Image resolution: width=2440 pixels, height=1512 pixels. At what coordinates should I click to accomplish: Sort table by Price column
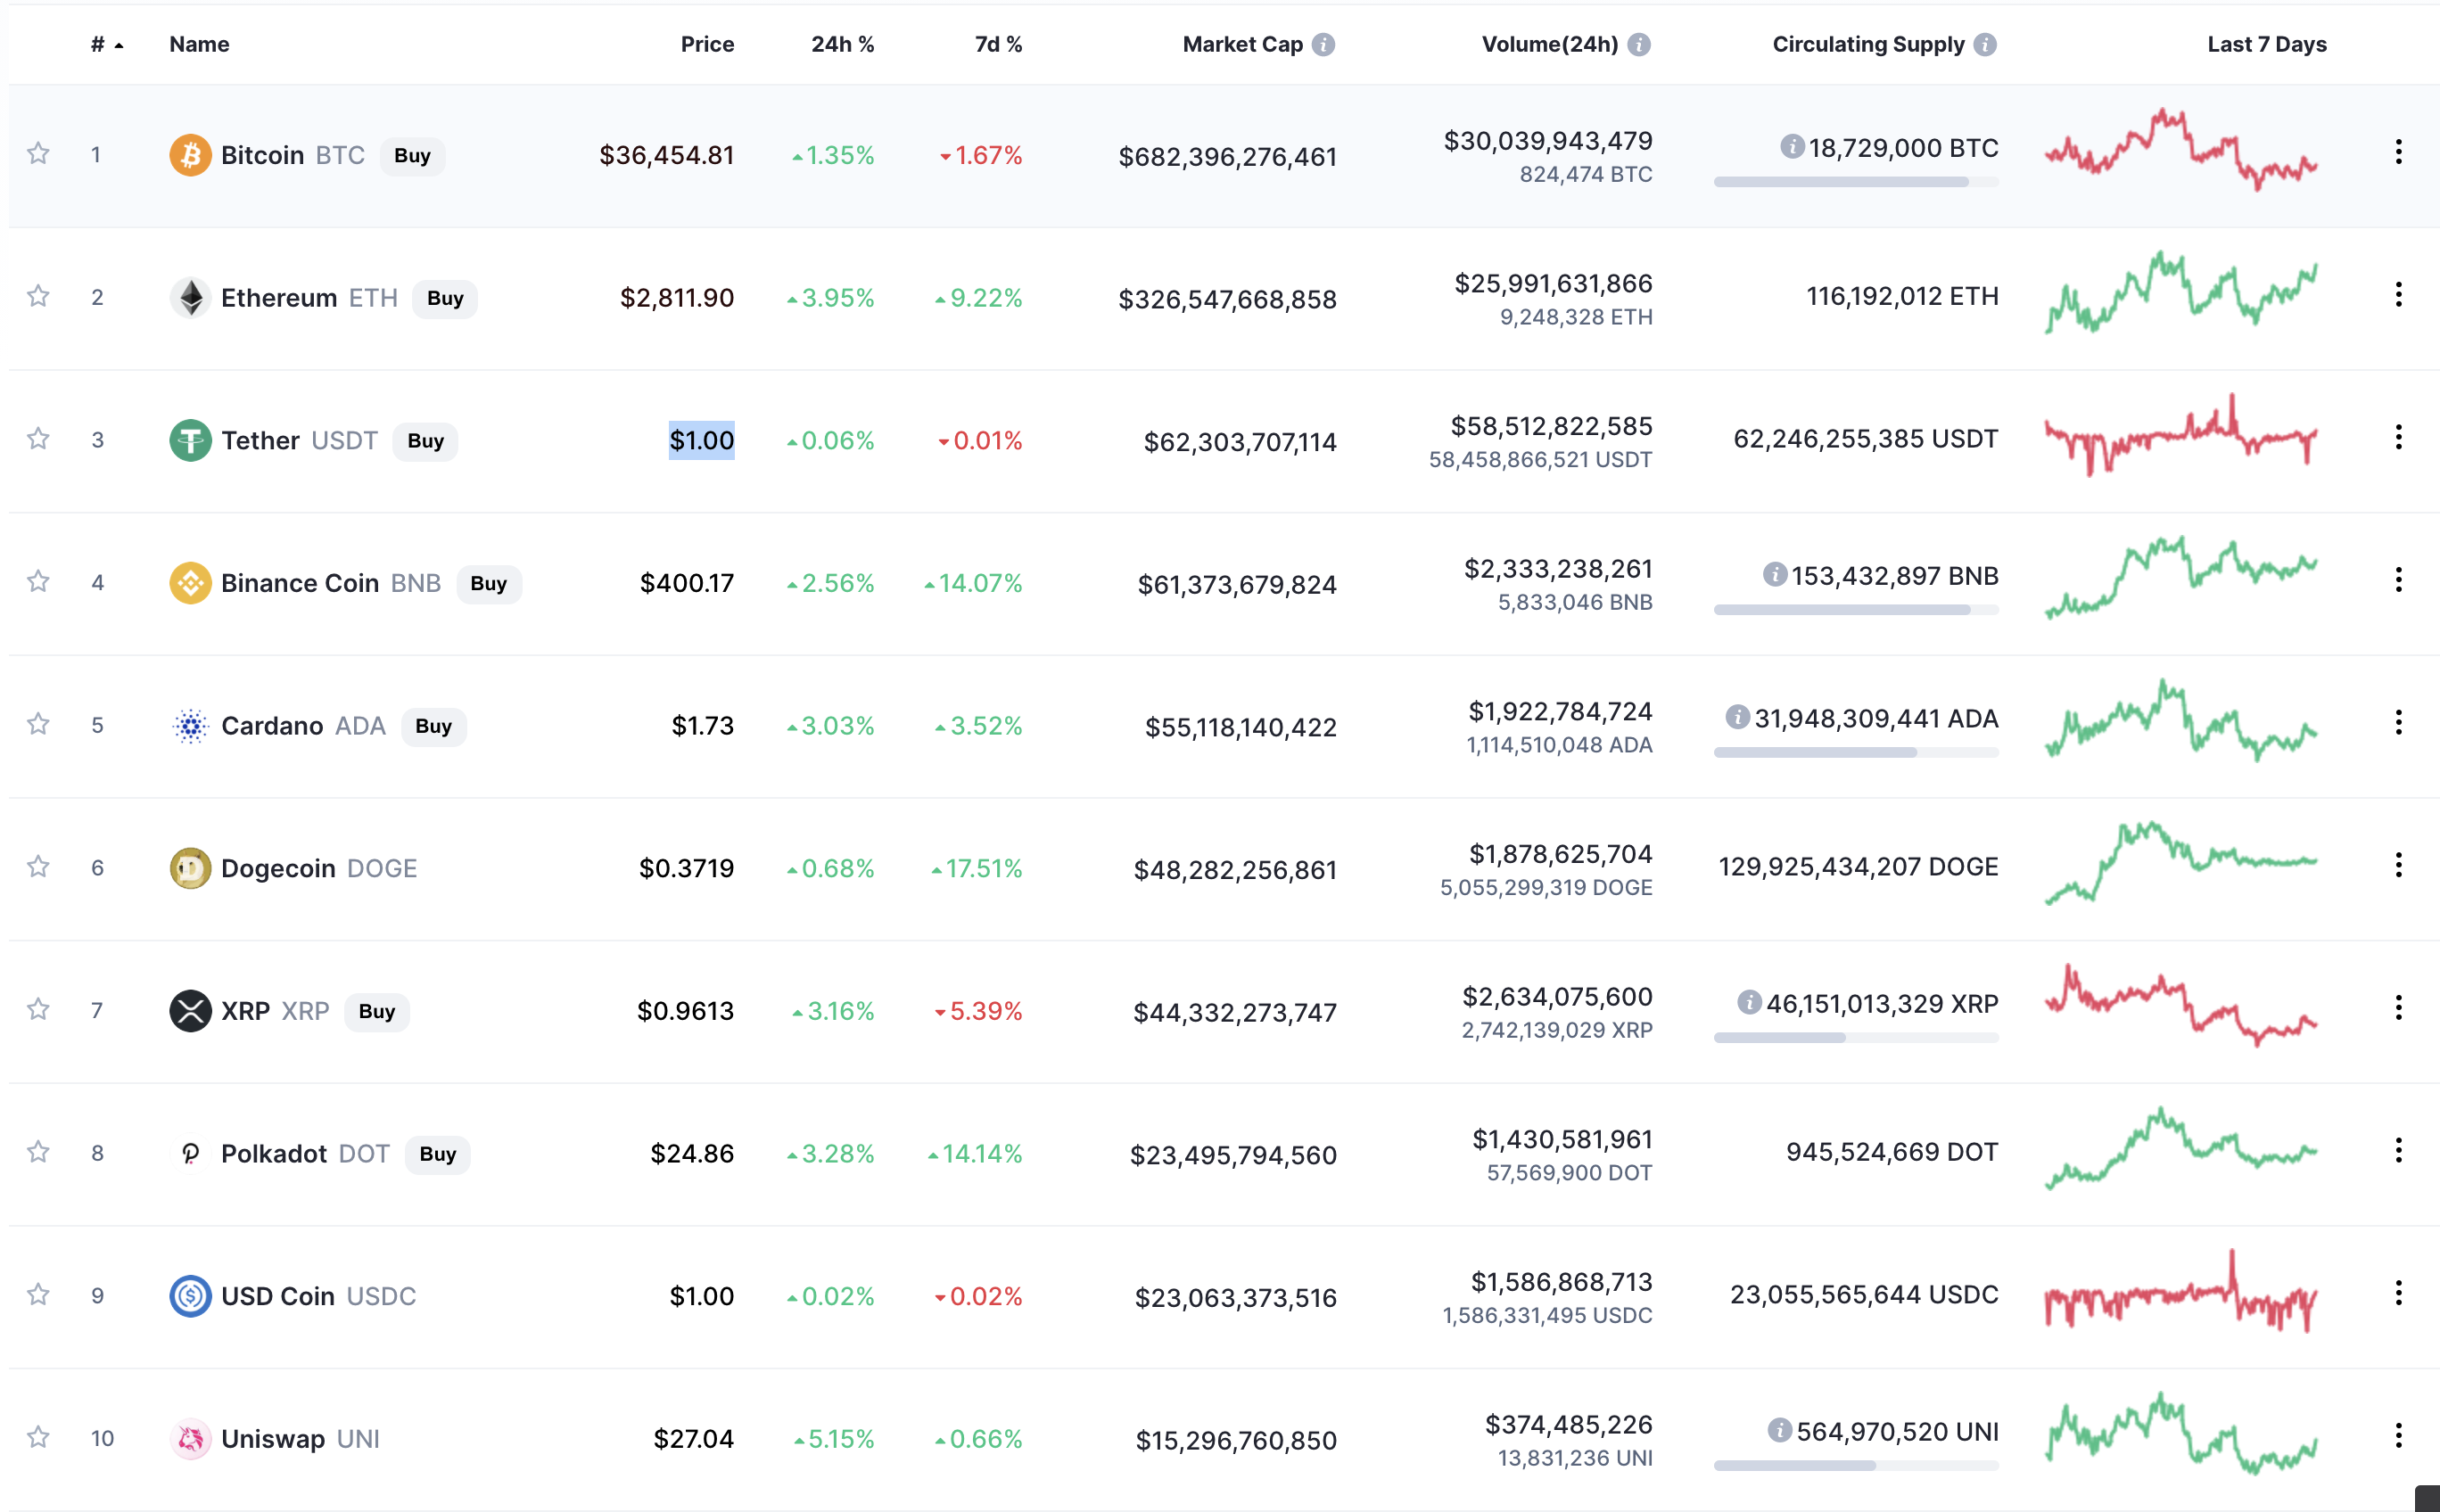click(x=707, y=45)
